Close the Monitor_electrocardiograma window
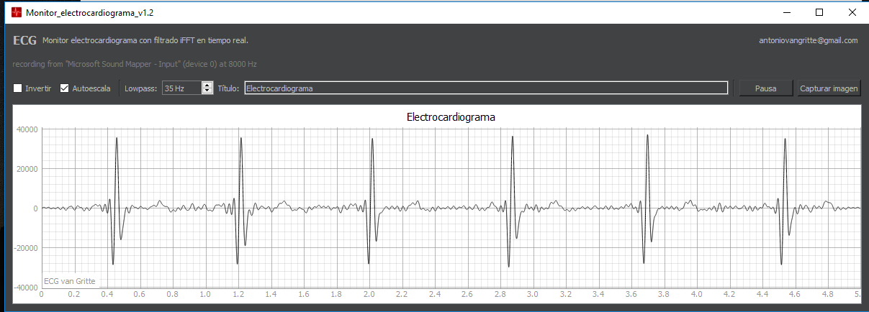The width and height of the screenshot is (869, 312). [x=852, y=12]
